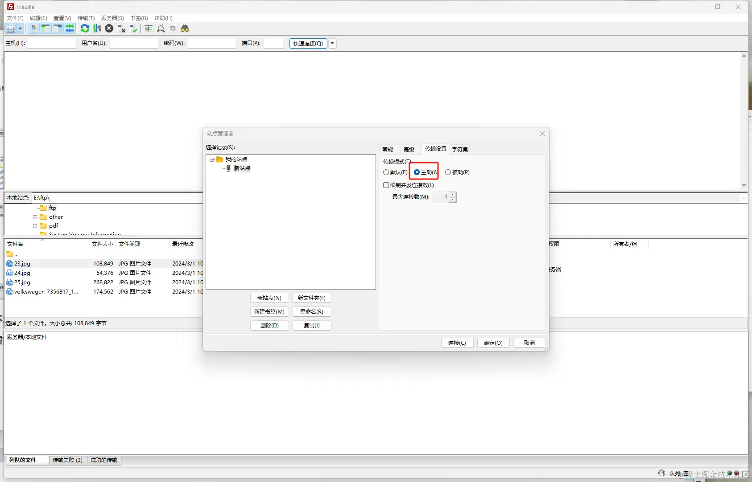The height and width of the screenshot is (482, 752).
Task: Click the green refresh file lists icon
Action: (x=85, y=29)
